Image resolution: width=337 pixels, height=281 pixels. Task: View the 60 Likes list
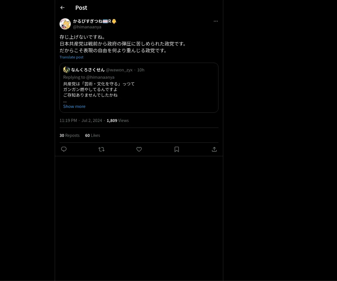[92, 135]
